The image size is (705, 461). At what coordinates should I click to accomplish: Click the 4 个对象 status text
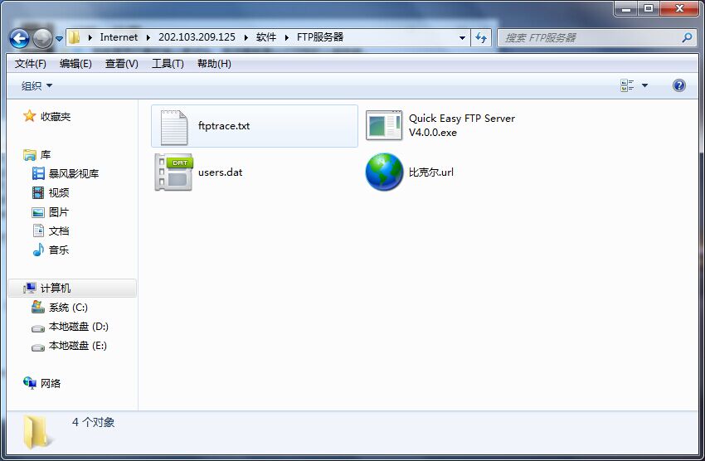click(93, 422)
